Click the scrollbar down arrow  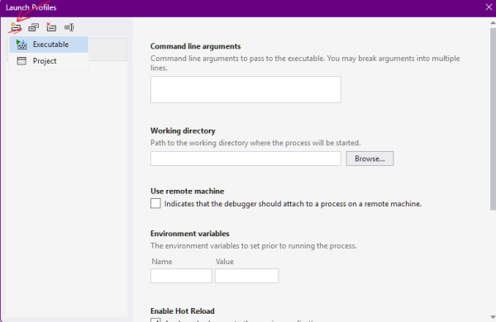[x=493, y=317]
